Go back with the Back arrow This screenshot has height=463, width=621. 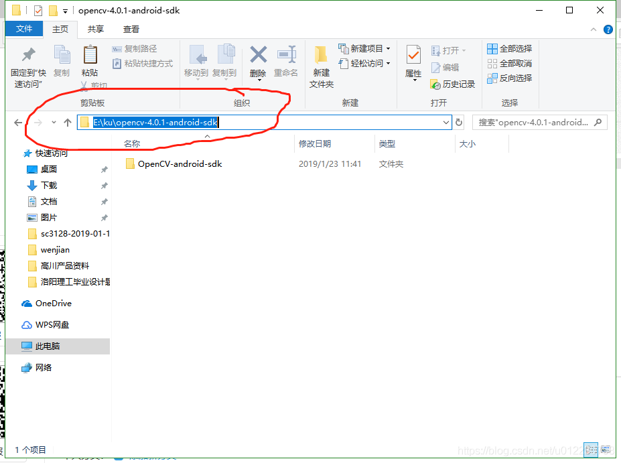pyautogui.click(x=18, y=123)
